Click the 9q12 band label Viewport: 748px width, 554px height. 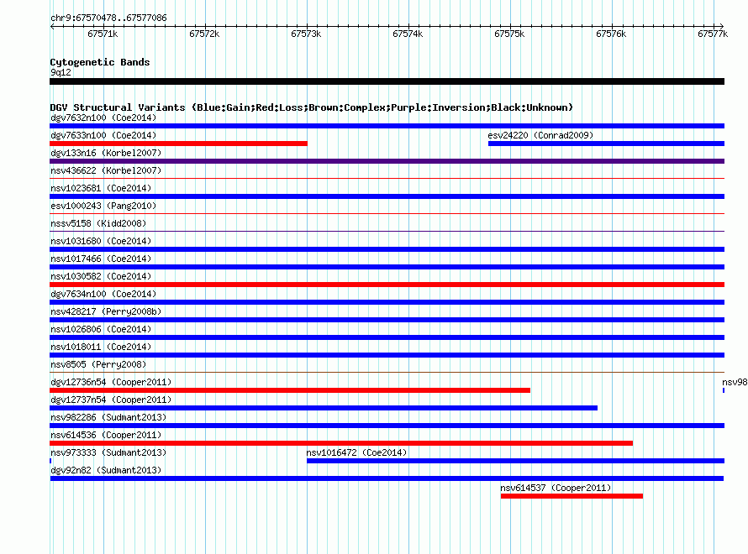point(61,72)
